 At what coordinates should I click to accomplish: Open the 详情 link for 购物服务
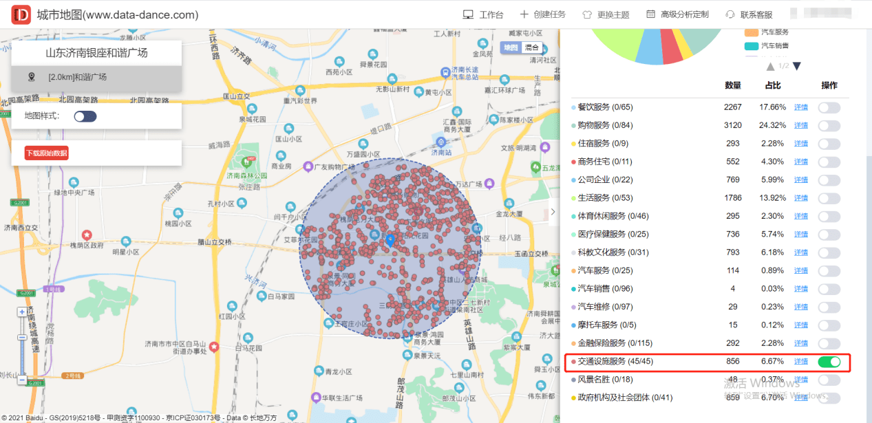pos(801,125)
